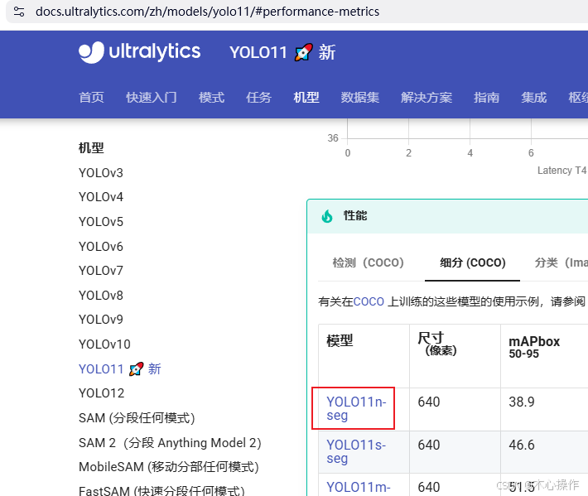This screenshot has height=496, width=588.
Task: Open SAM 2 (分段 Anything Model 2) link
Action: 170,443
